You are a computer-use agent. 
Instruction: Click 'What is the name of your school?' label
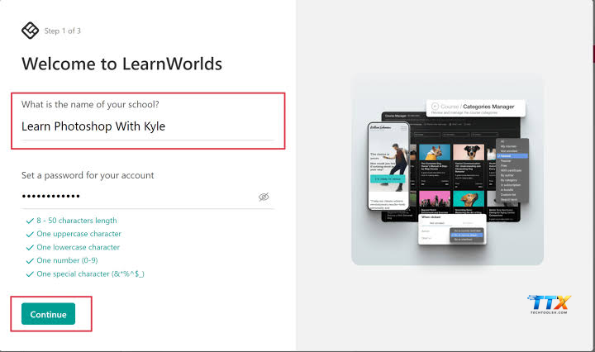click(x=90, y=104)
